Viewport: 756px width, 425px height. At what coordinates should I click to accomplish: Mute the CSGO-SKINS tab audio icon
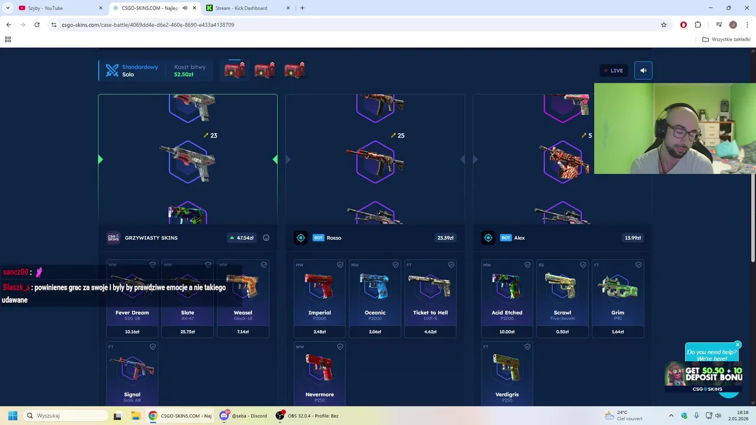[185, 8]
